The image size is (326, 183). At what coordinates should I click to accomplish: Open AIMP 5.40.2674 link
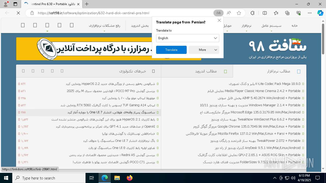pyautogui.click(x=259, y=98)
